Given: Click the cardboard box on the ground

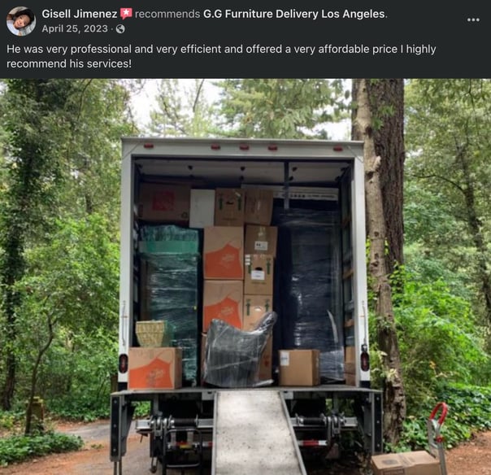Looking at the screenshot, I should (x=405, y=463).
